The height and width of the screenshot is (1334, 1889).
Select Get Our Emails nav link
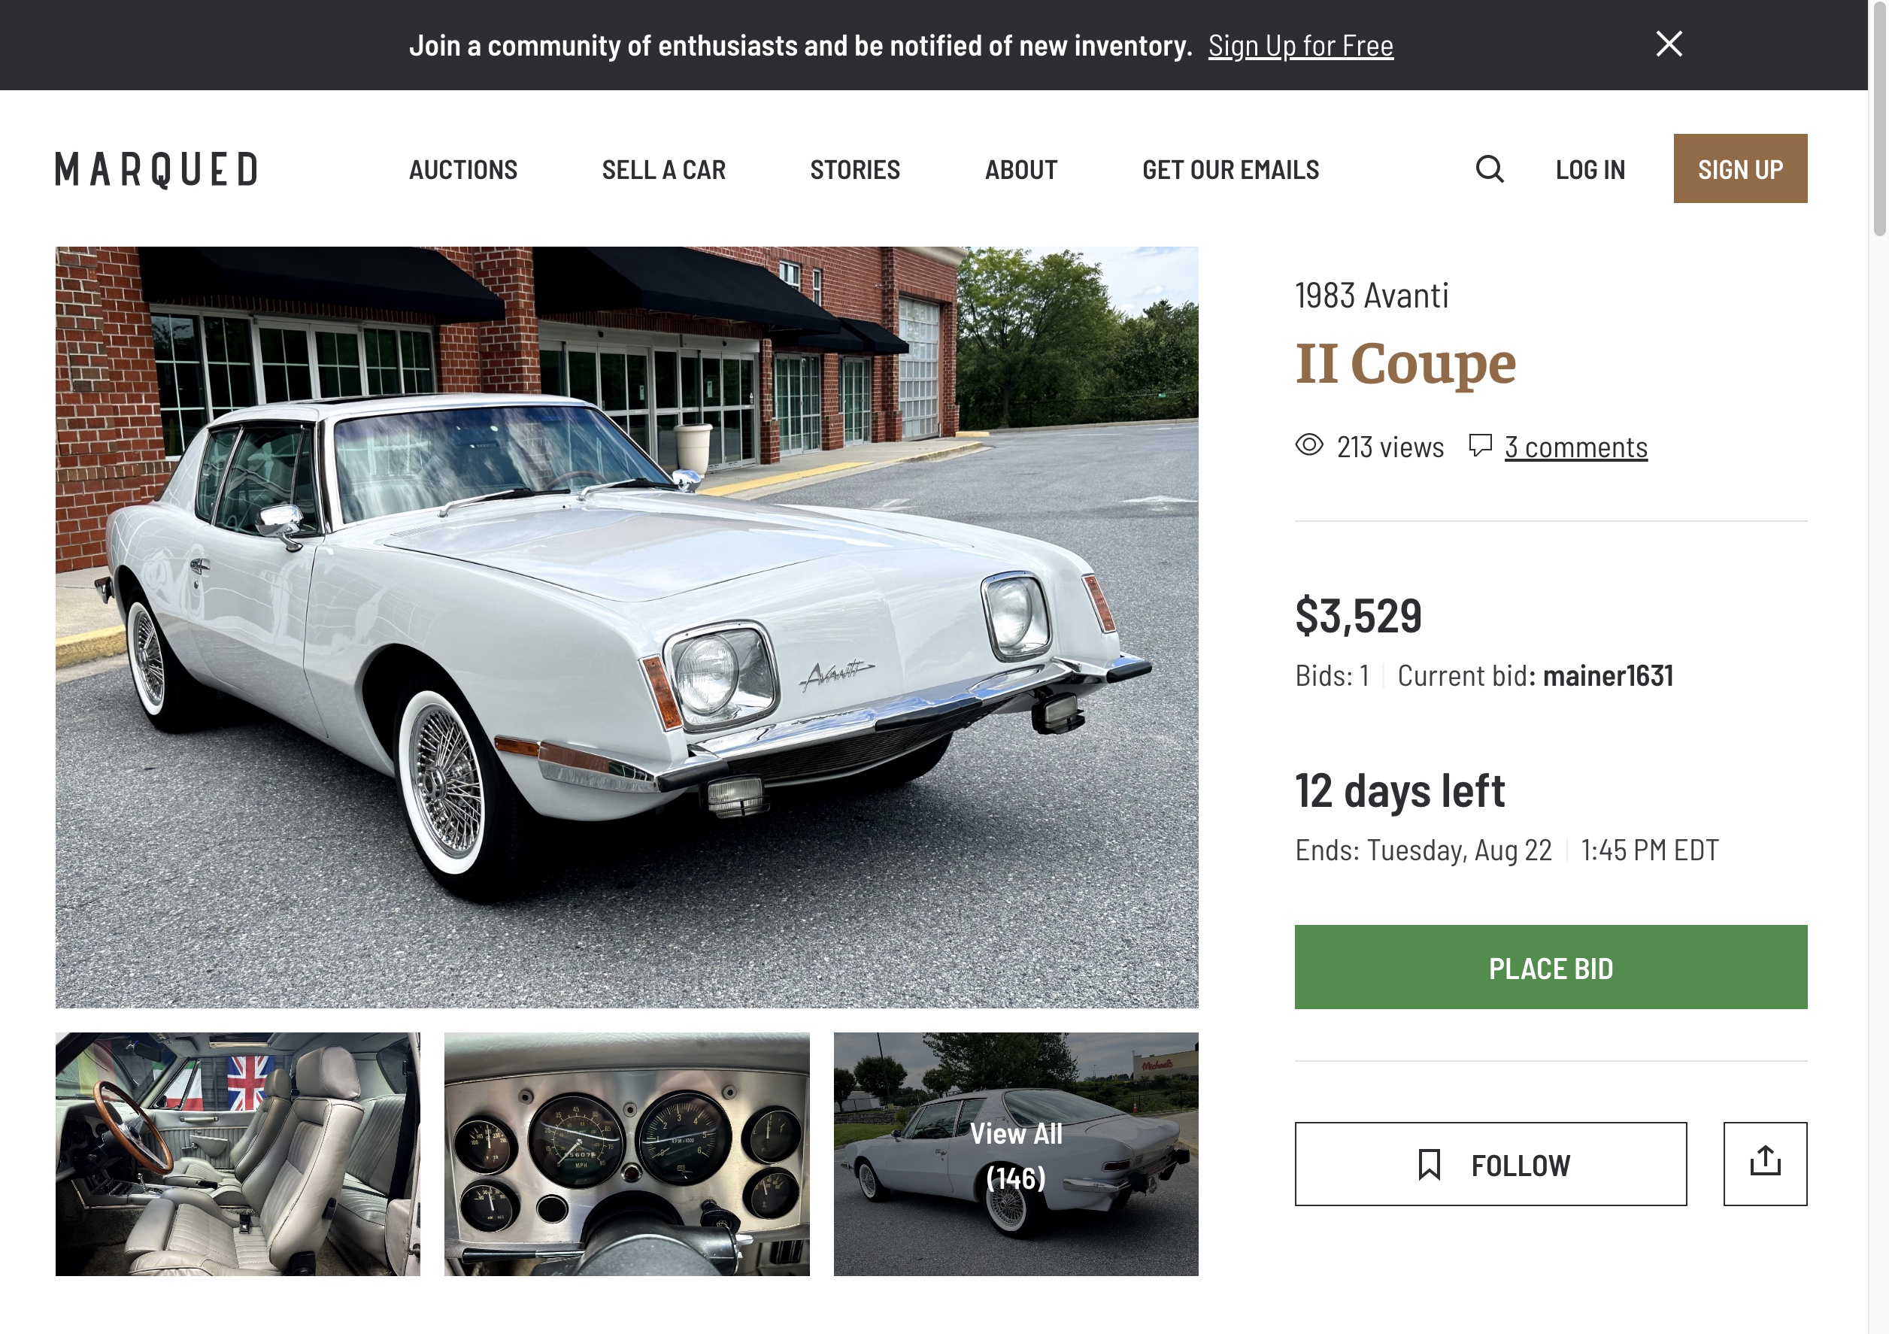(x=1230, y=169)
